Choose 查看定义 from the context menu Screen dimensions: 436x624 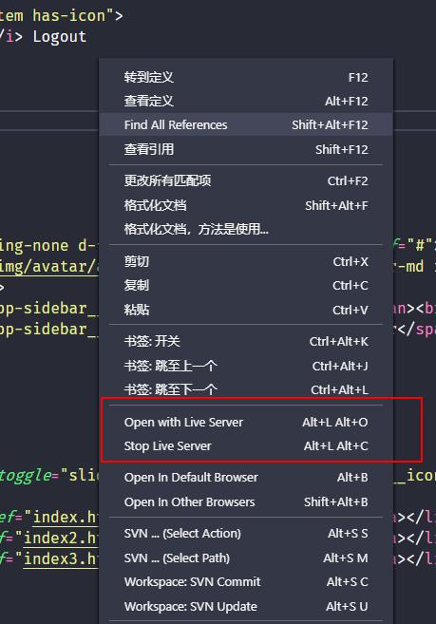pyautogui.click(x=246, y=101)
